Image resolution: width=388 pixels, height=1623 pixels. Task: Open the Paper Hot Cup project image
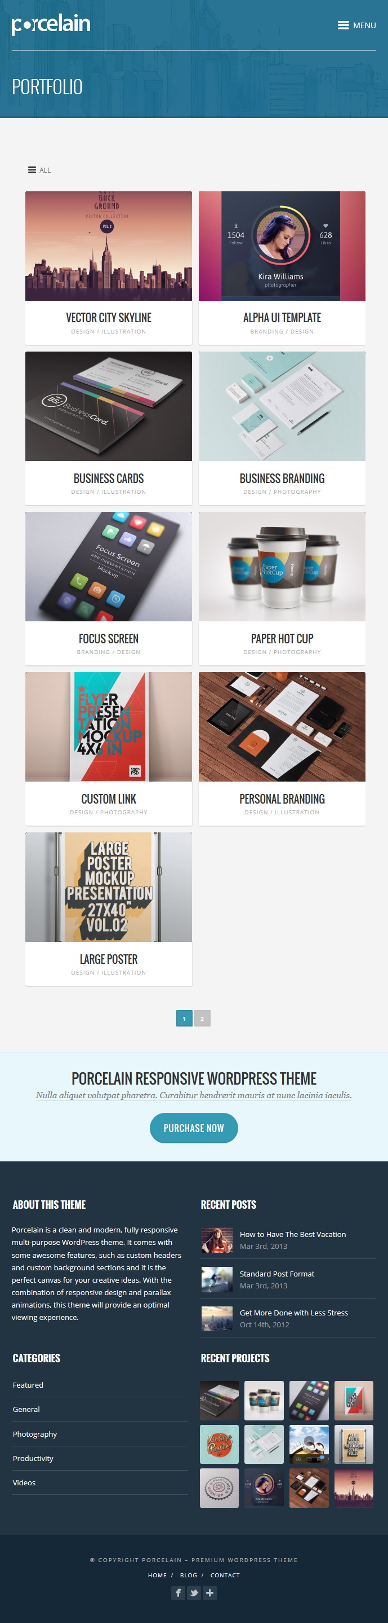282,567
